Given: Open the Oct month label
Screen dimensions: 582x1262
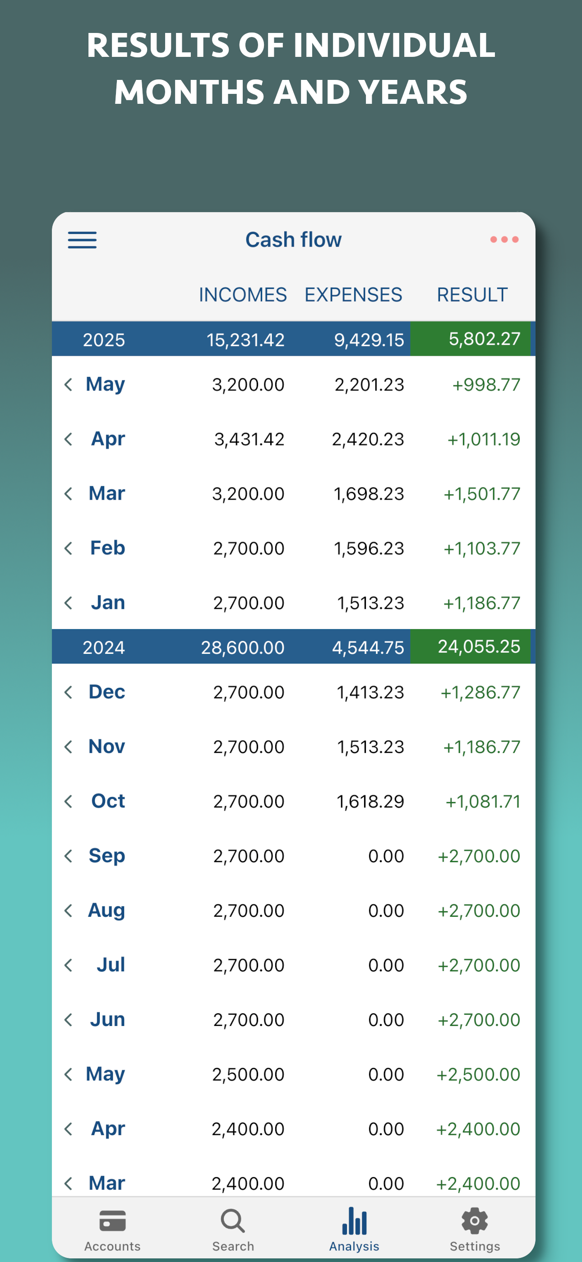Looking at the screenshot, I should pyautogui.click(x=108, y=801).
